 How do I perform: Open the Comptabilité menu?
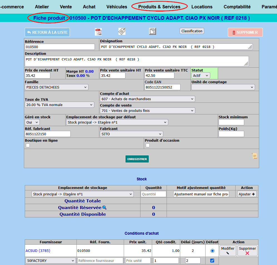click(x=237, y=7)
